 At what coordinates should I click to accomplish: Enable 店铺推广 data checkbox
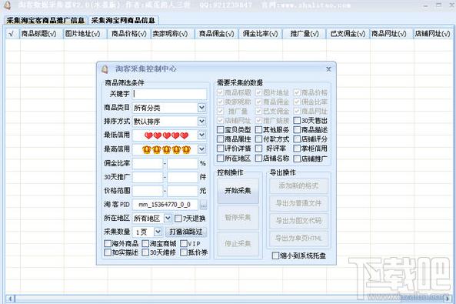[x=297, y=159]
